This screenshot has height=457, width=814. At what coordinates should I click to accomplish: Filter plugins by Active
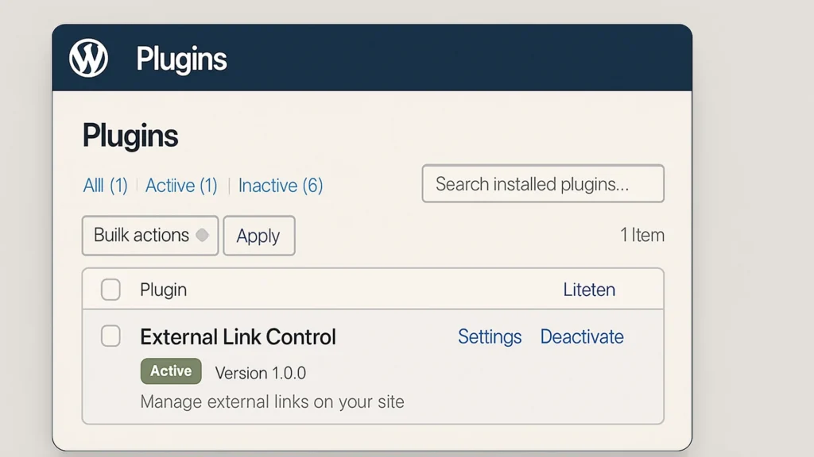click(180, 185)
